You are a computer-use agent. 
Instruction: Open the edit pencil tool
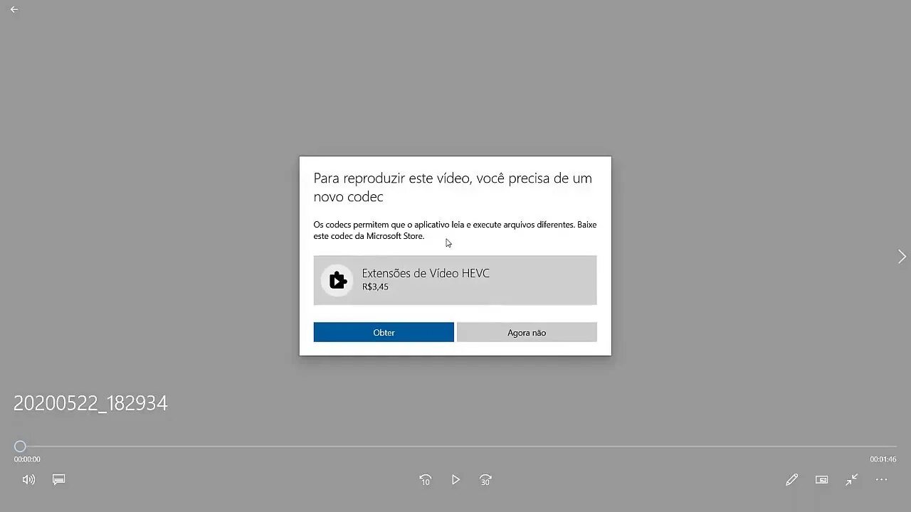pos(791,480)
